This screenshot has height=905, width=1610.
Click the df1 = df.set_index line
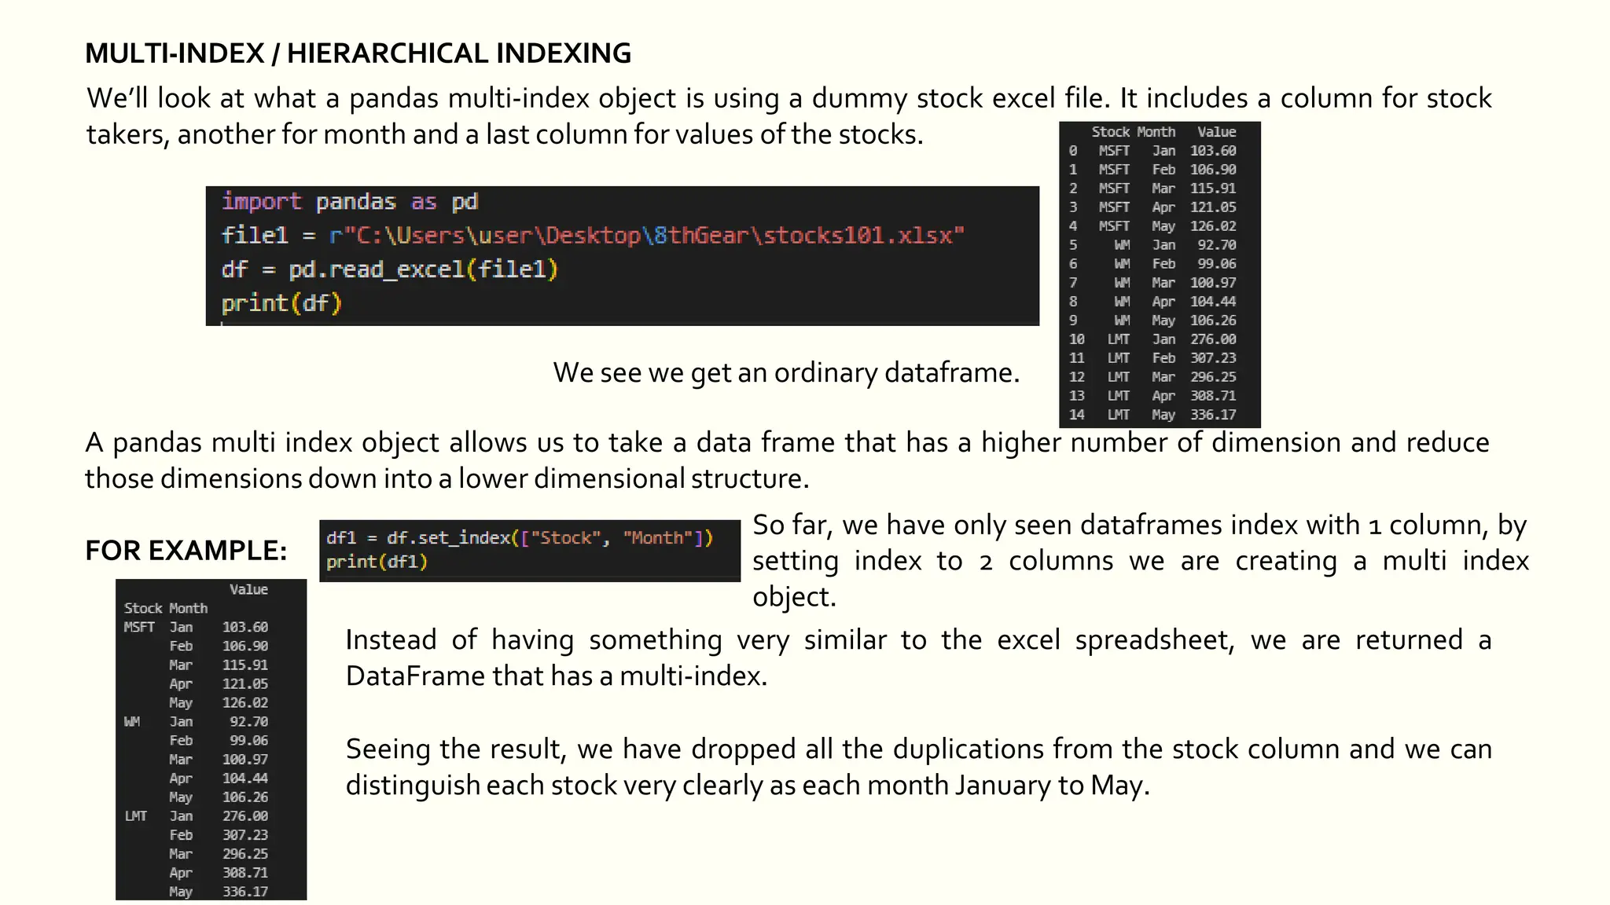click(520, 538)
